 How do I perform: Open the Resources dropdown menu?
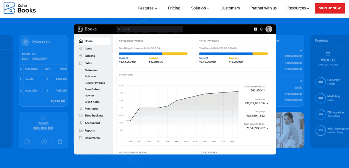click(x=298, y=8)
